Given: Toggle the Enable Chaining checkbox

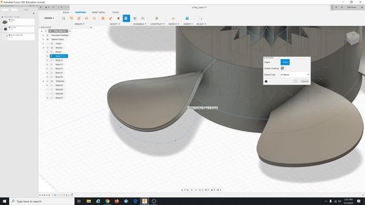Looking at the screenshot, I should tap(282, 68).
